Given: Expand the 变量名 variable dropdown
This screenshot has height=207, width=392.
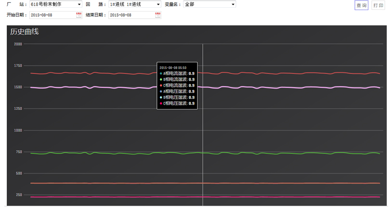Looking at the screenshot, I should coord(209,4).
